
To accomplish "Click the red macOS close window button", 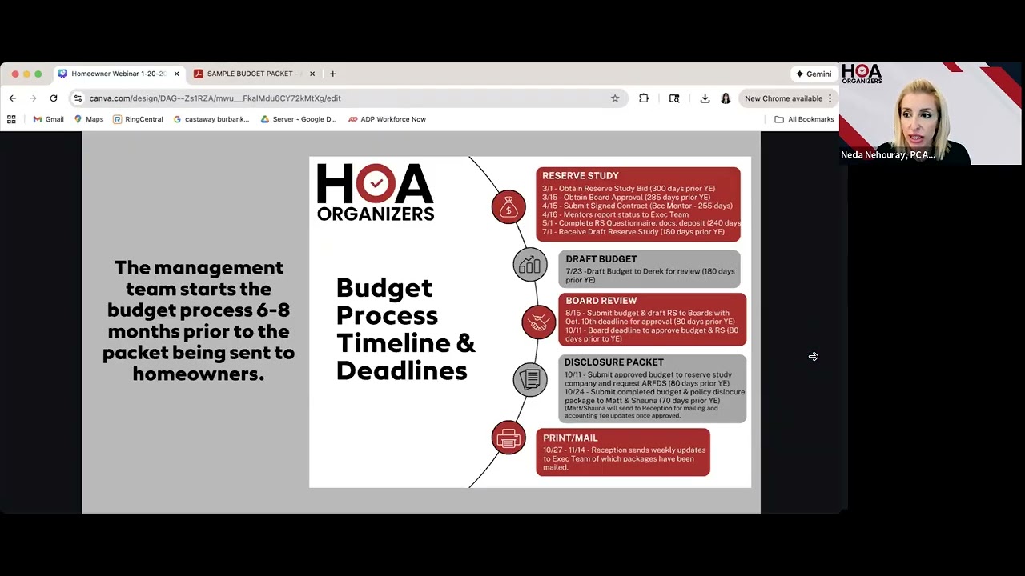I will pyautogui.click(x=15, y=74).
